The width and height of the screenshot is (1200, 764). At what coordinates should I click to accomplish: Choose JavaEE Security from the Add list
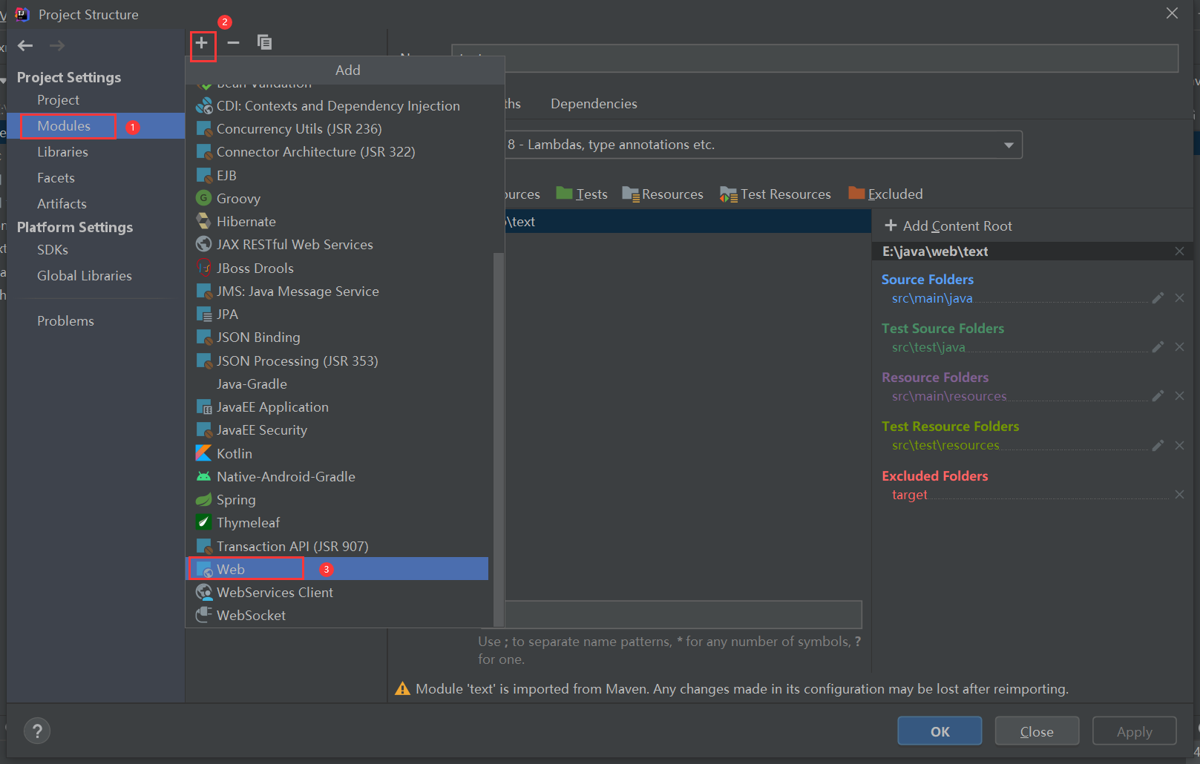pyautogui.click(x=337, y=430)
